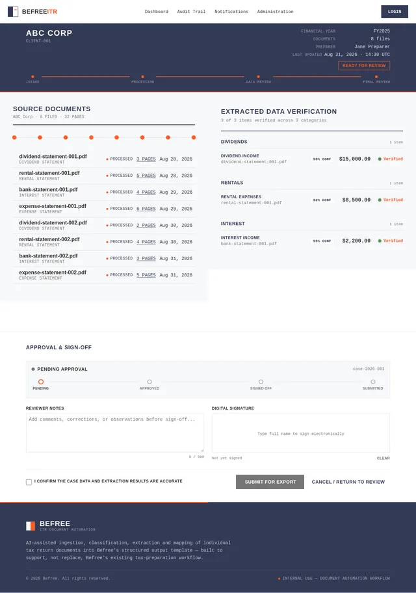Click the $15,000.00 dividend income value
The height and width of the screenshot is (593, 416).
355,159
